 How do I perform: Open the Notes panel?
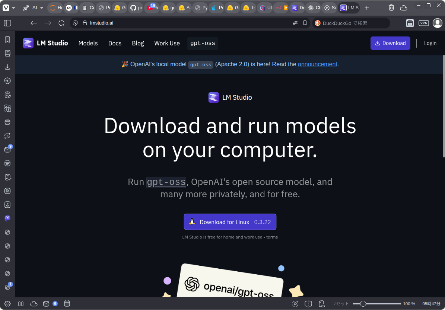click(x=8, y=95)
